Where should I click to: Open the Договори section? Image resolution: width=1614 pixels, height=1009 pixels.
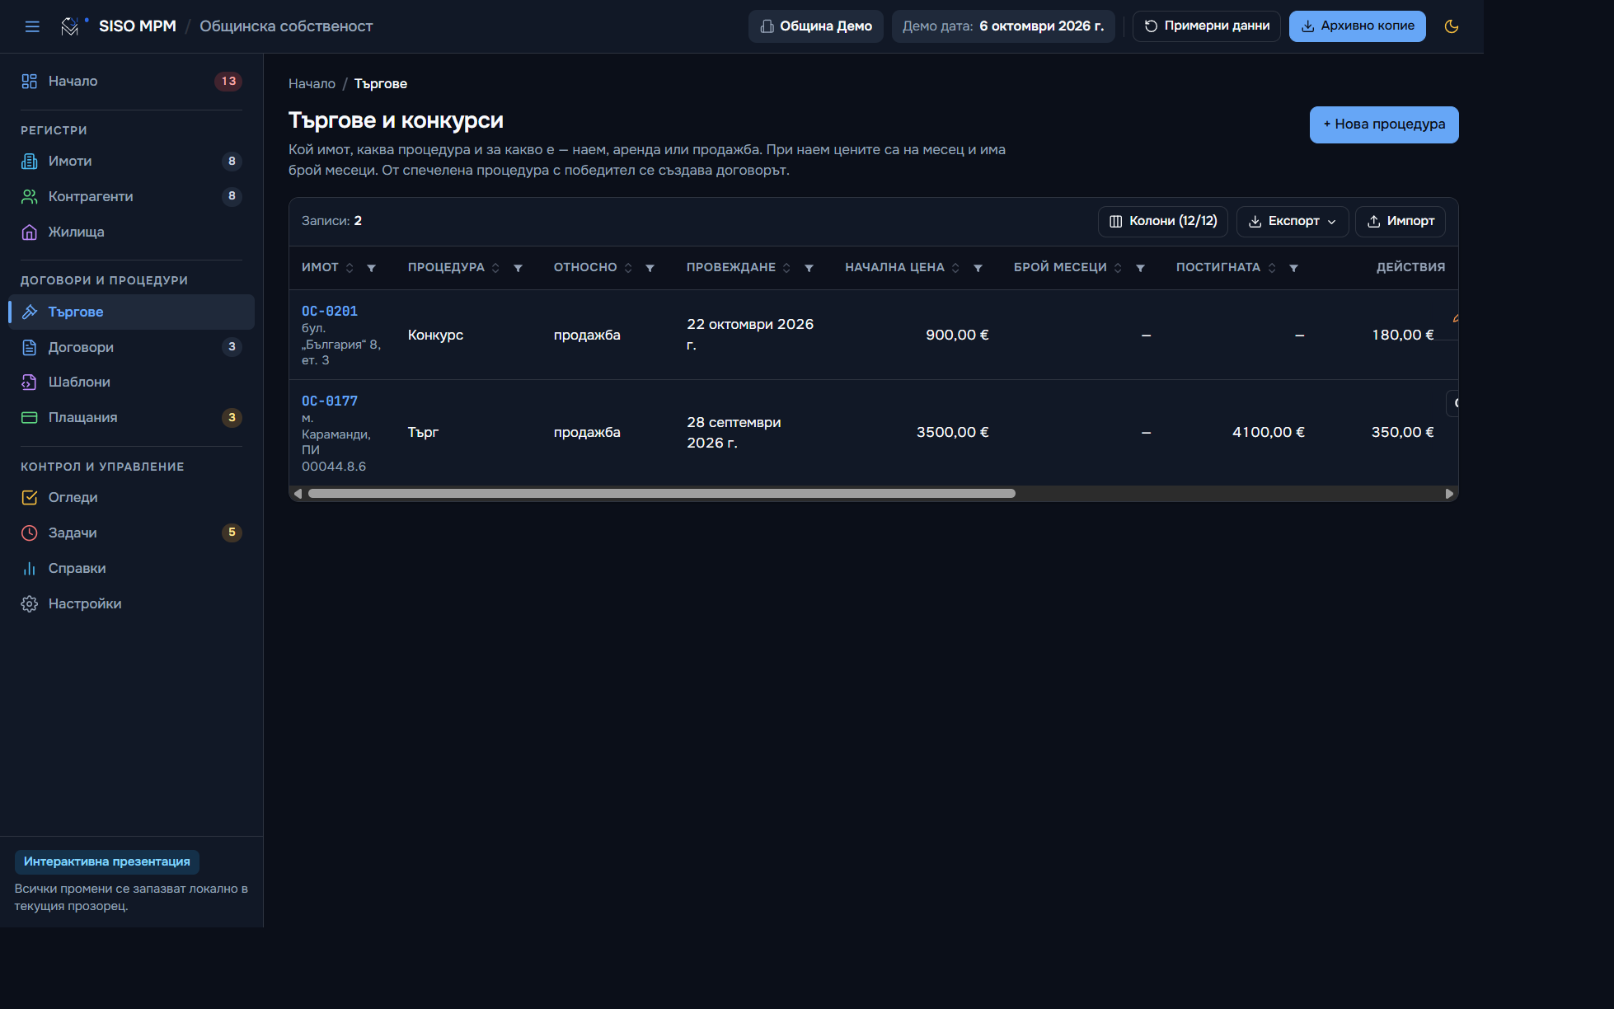pyautogui.click(x=131, y=347)
